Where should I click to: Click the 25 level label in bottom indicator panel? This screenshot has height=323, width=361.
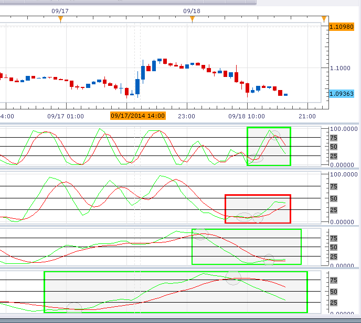(334, 303)
